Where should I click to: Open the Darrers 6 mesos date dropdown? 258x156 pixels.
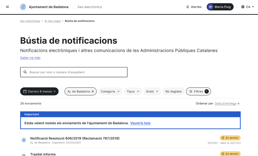click(x=39, y=91)
